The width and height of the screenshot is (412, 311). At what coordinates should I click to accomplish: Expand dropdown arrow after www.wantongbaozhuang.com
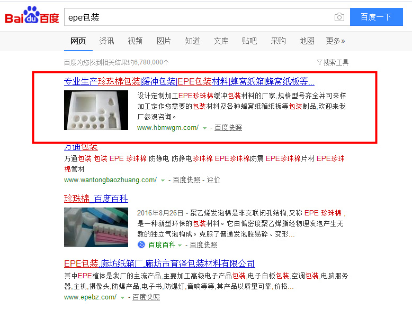[163, 181]
